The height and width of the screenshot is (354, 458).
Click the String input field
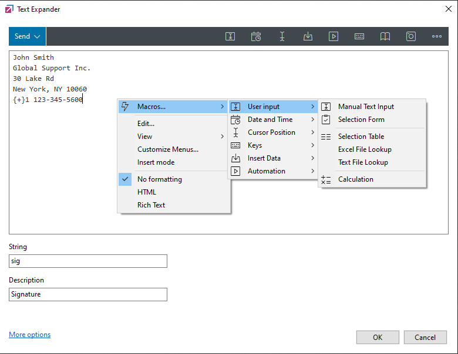(88, 261)
